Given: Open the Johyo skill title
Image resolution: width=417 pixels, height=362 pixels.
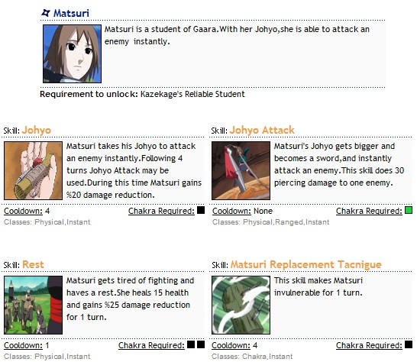Looking at the screenshot, I should click(x=37, y=131).
